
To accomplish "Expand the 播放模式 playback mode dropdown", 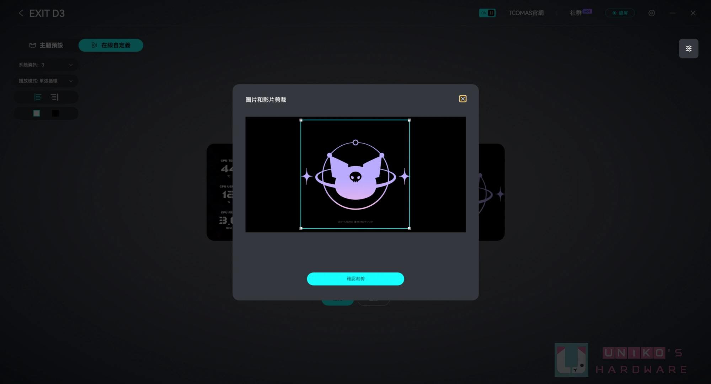I will point(46,81).
